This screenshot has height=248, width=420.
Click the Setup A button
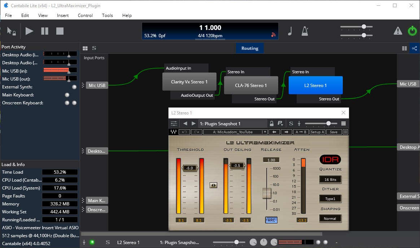318,132
